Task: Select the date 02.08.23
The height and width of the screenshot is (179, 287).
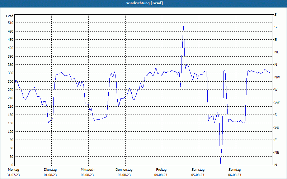Action: tap(87, 175)
